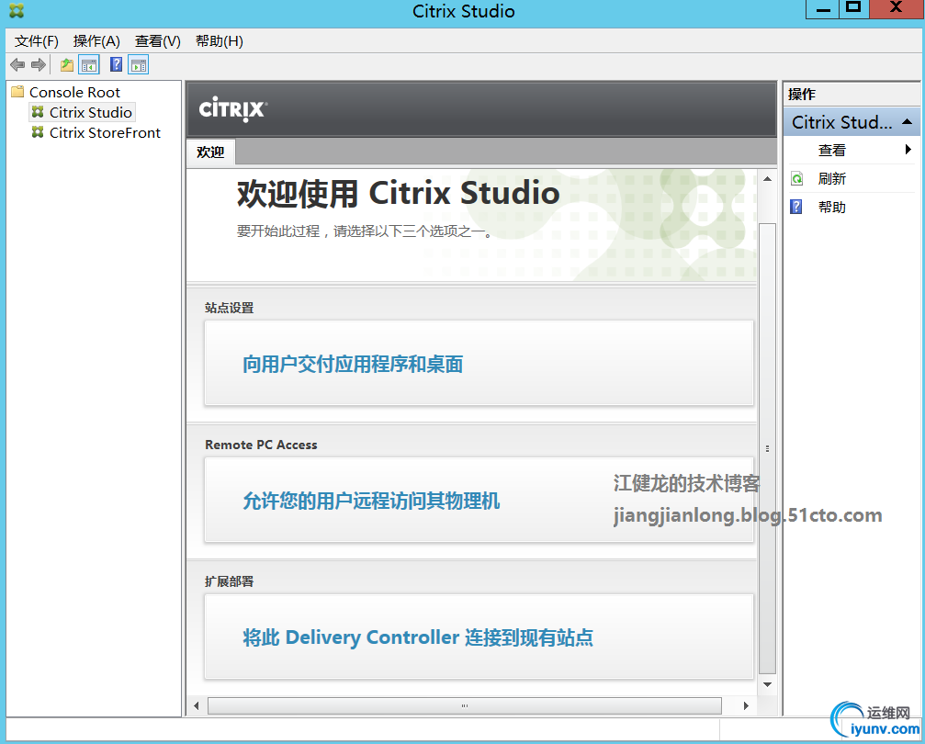Select Citrix StoreFront in the console tree
The height and width of the screenshot is (744, 925).
[105, 133]
